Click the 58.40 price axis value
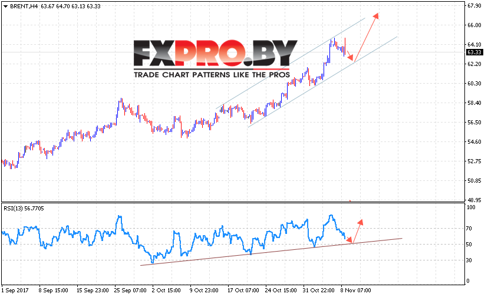Screen dimensions: 488x297 [x=474, y=103]
